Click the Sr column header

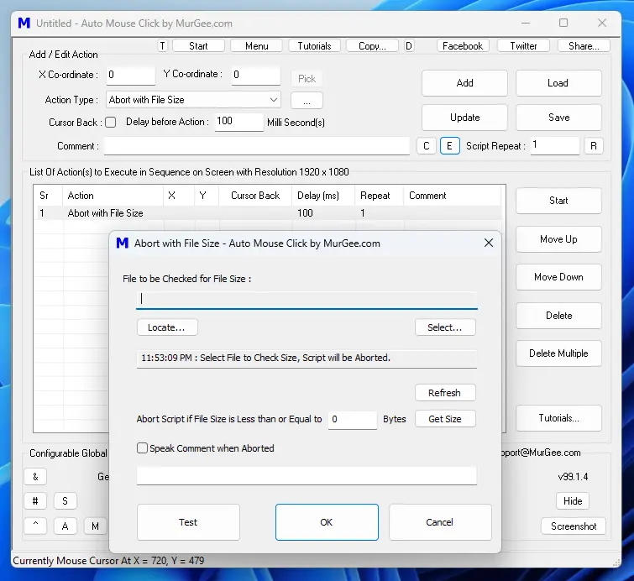(48, 196)
